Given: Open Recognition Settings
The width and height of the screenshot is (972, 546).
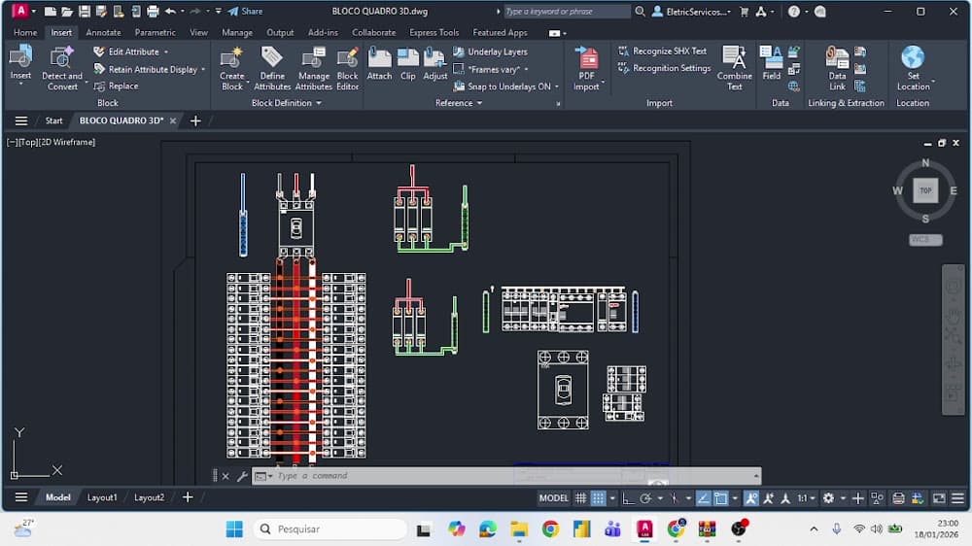Looking at the screenshot, I should click(x=664, y=68).
